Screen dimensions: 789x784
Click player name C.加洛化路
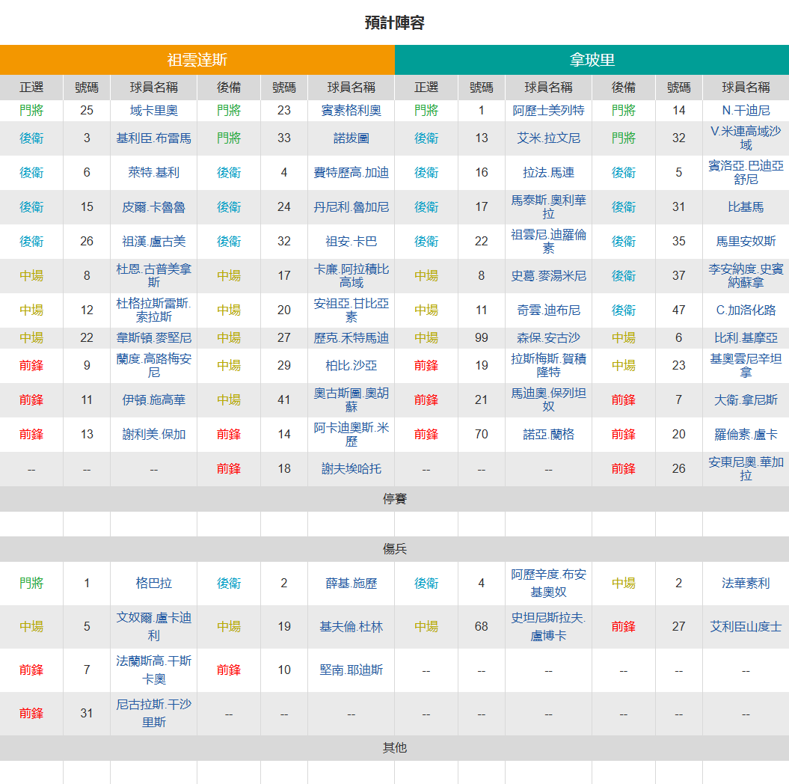point(746,310)
